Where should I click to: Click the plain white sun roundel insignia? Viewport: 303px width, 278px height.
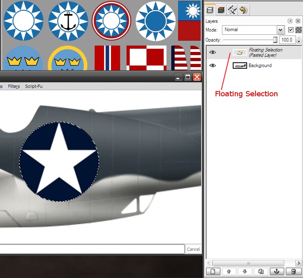pos(24,21)
